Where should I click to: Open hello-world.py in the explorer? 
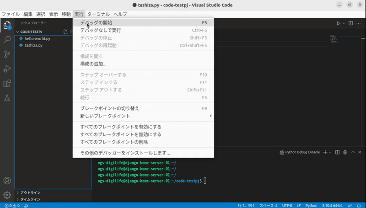coord(38,39)
